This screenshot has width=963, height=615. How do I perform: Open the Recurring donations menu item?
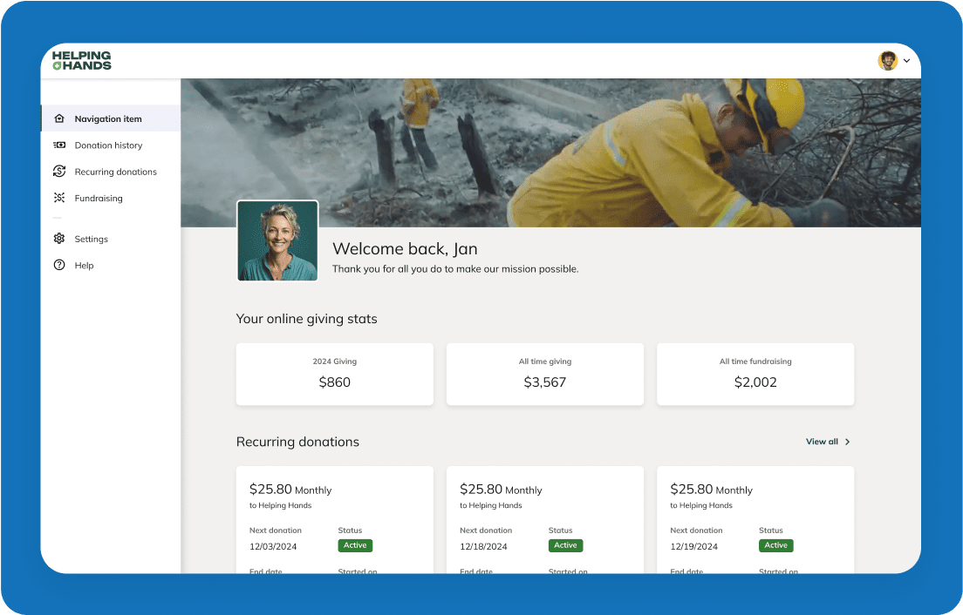(x=115, y=172)
